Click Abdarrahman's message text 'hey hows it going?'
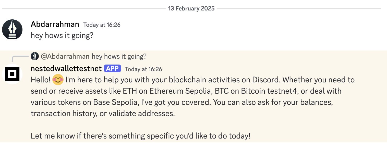Screen dimensions: 387x150 [x=62, y=35]
